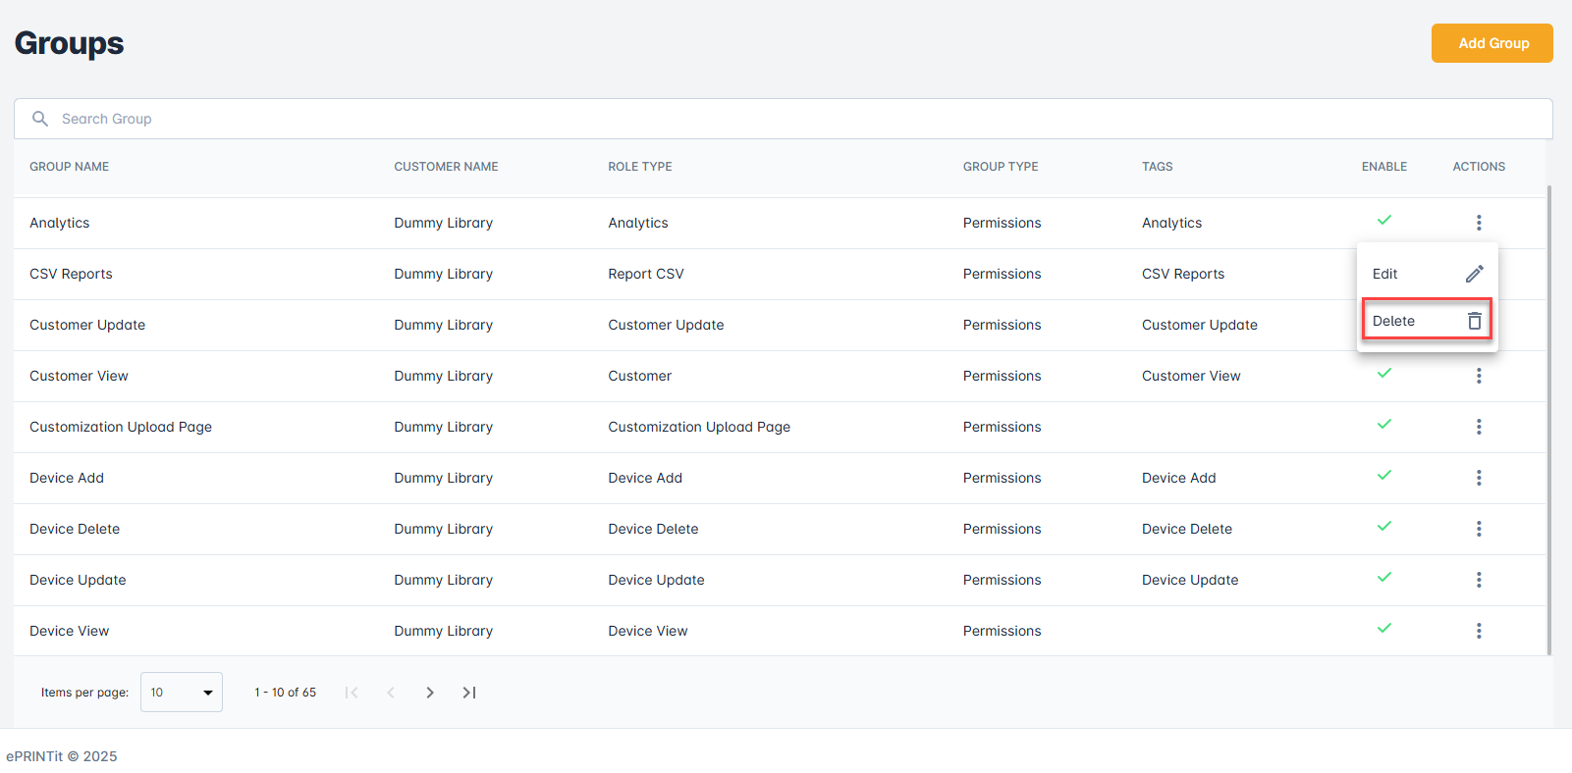Open actions menu for Device Add group
This screenshot has width=1572, height=773.
[1478, 478]
